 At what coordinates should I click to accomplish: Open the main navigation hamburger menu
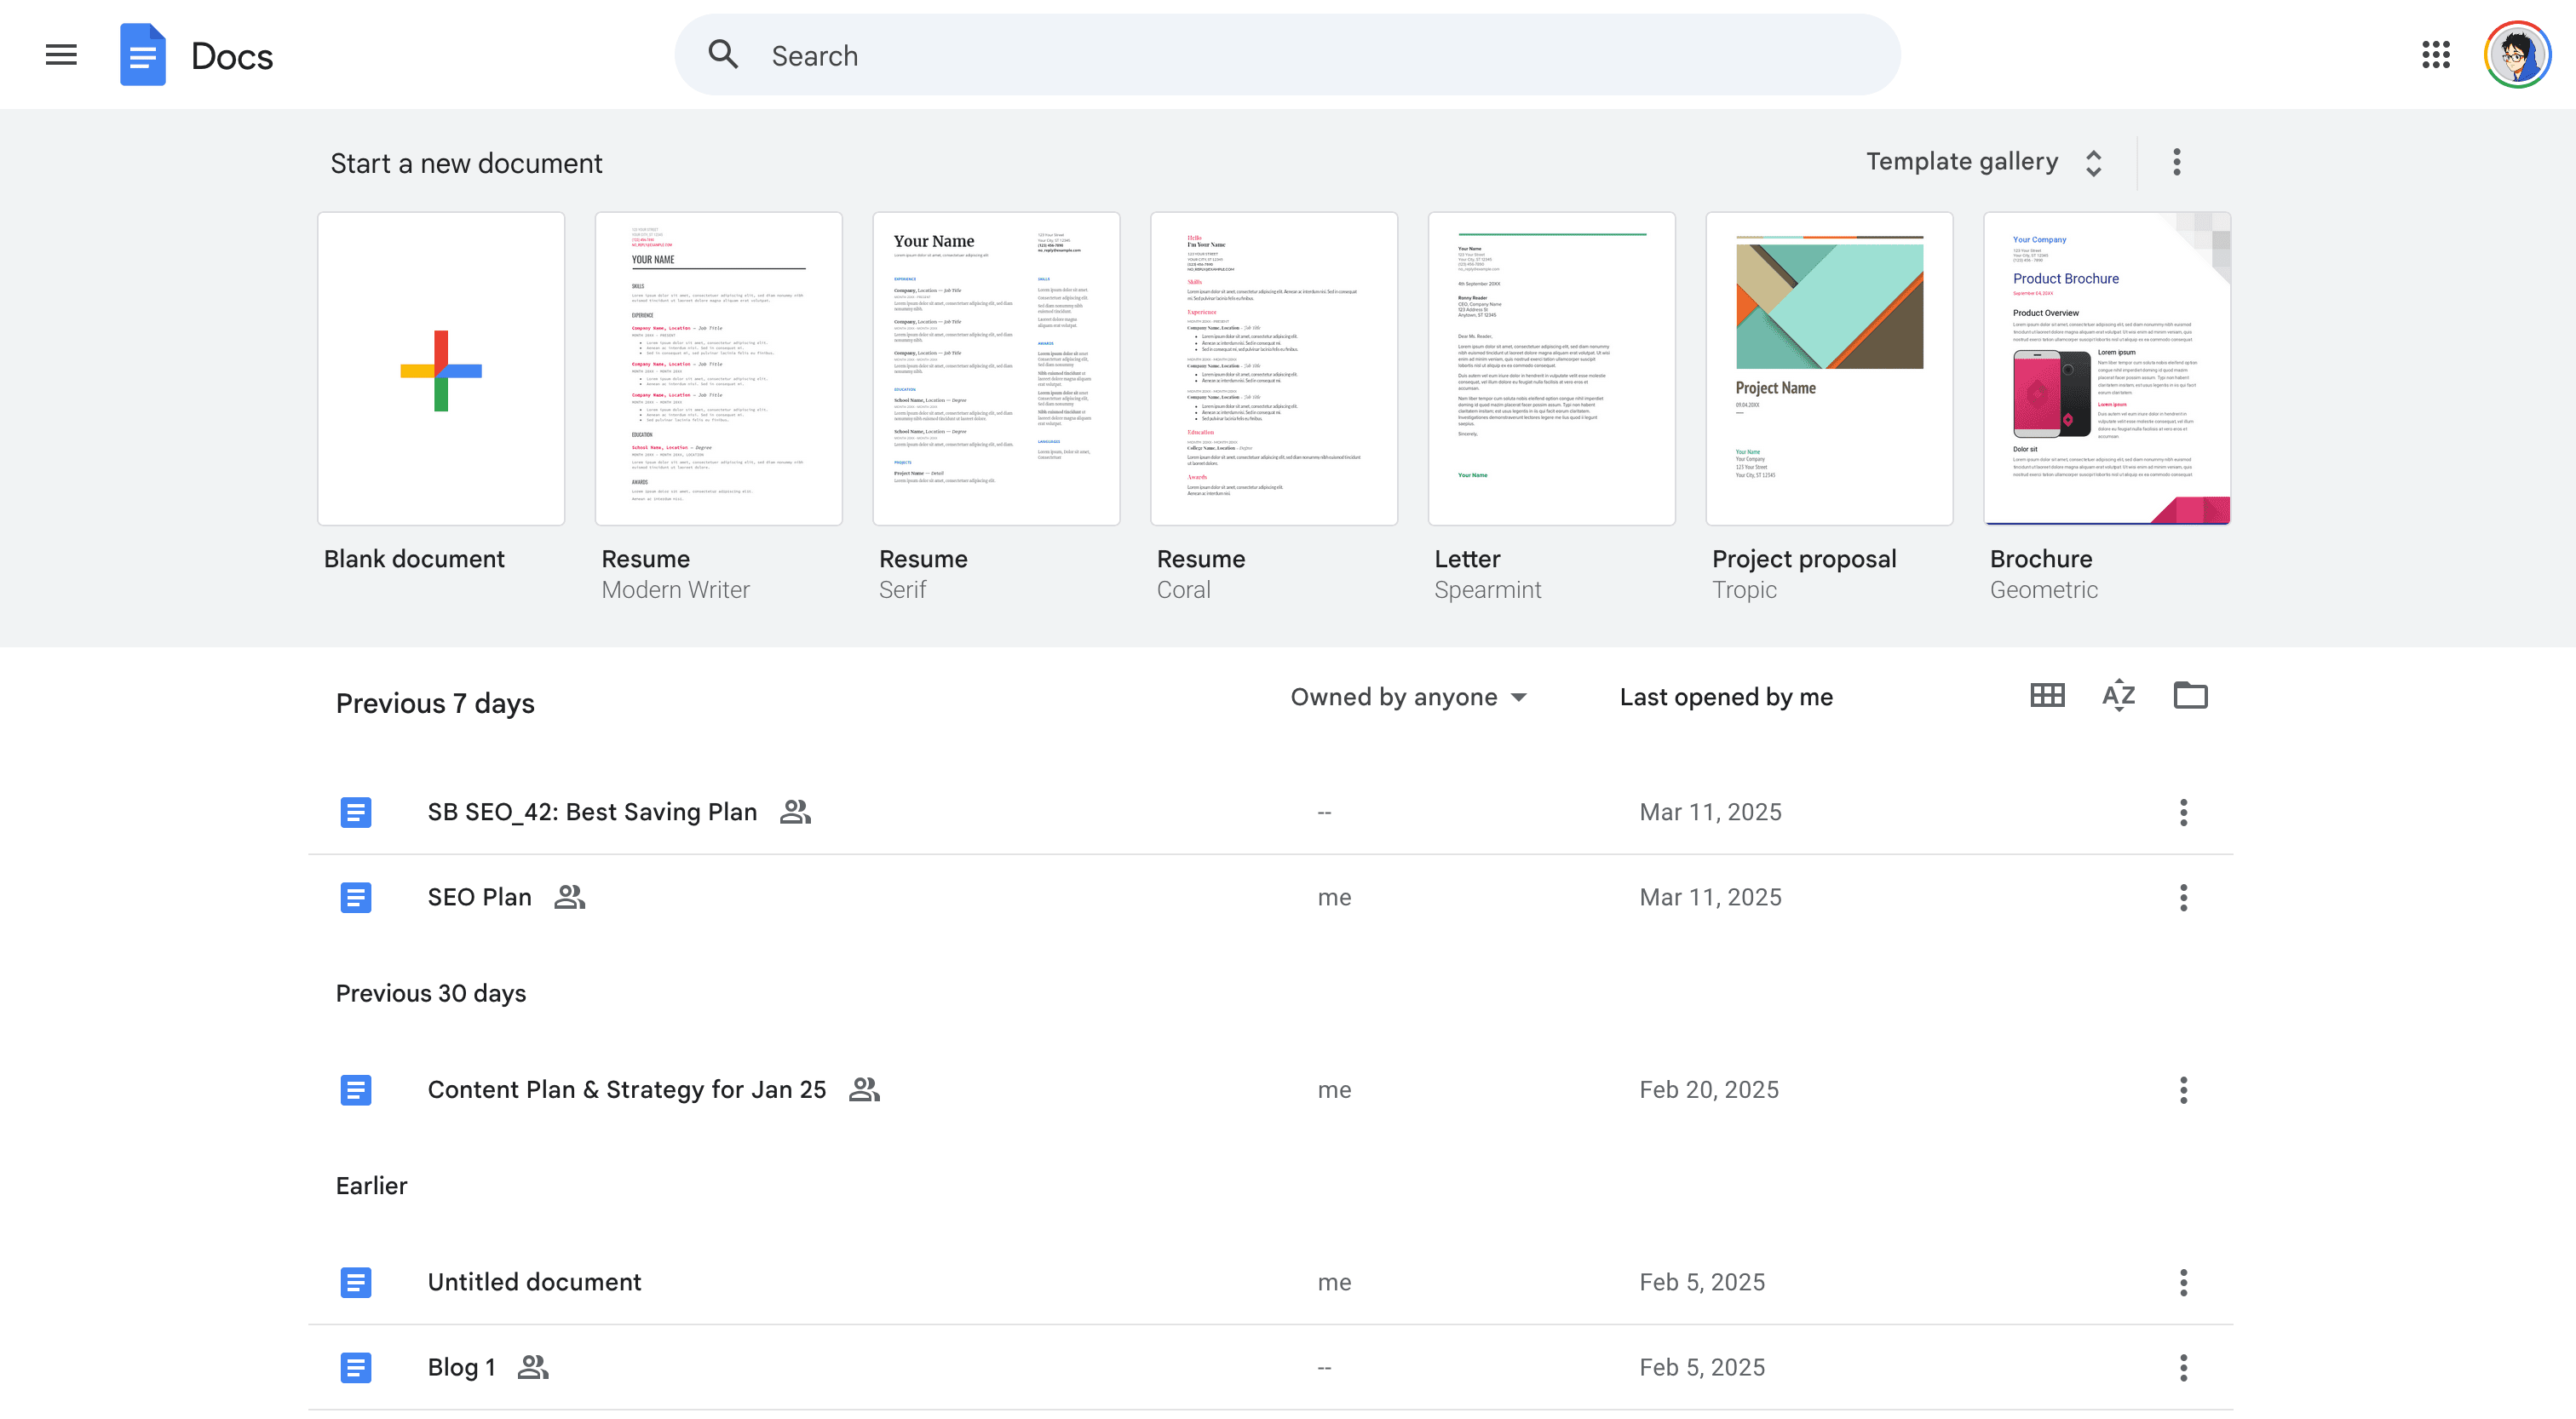point(60,55)
